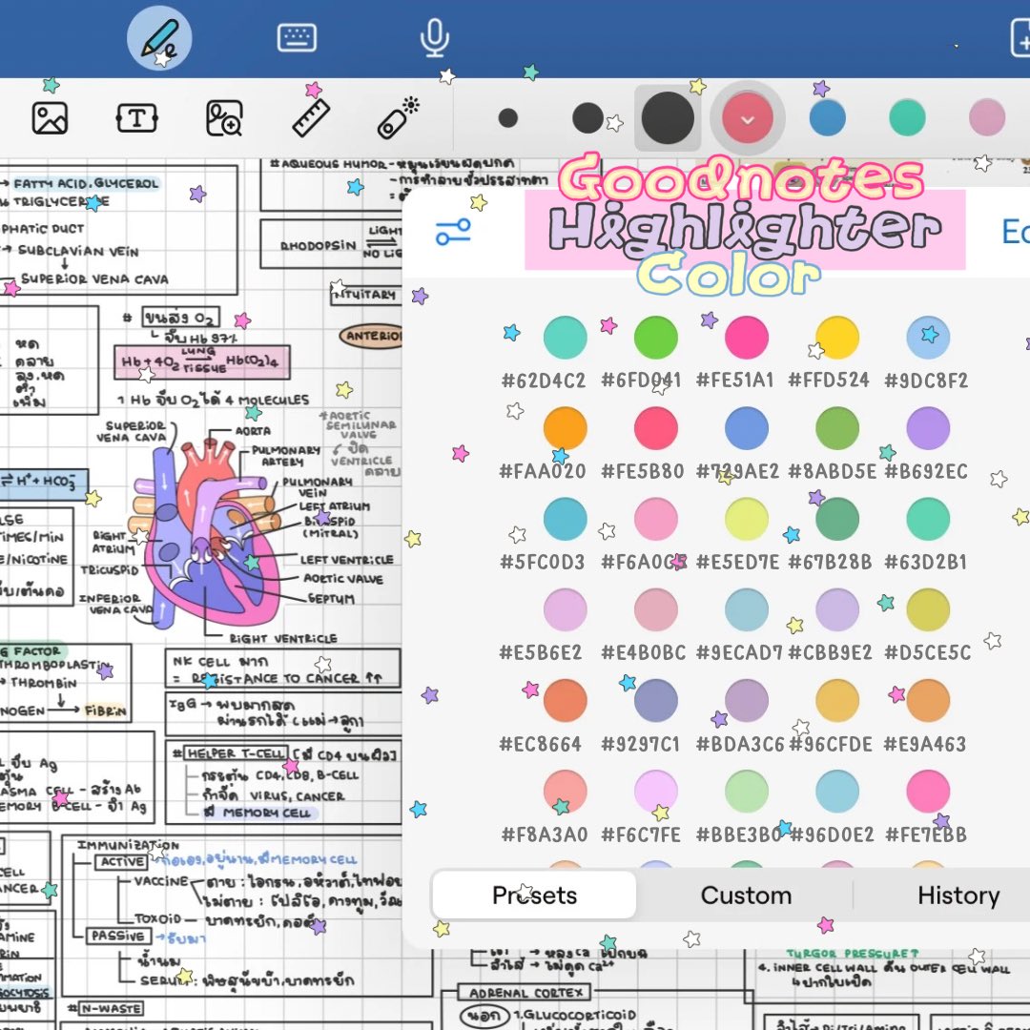The width and height of the screenshot is (1030, 1030).
Task: Click the SUPERIOR VENA CAVA note text
Action: click(93, 278)
